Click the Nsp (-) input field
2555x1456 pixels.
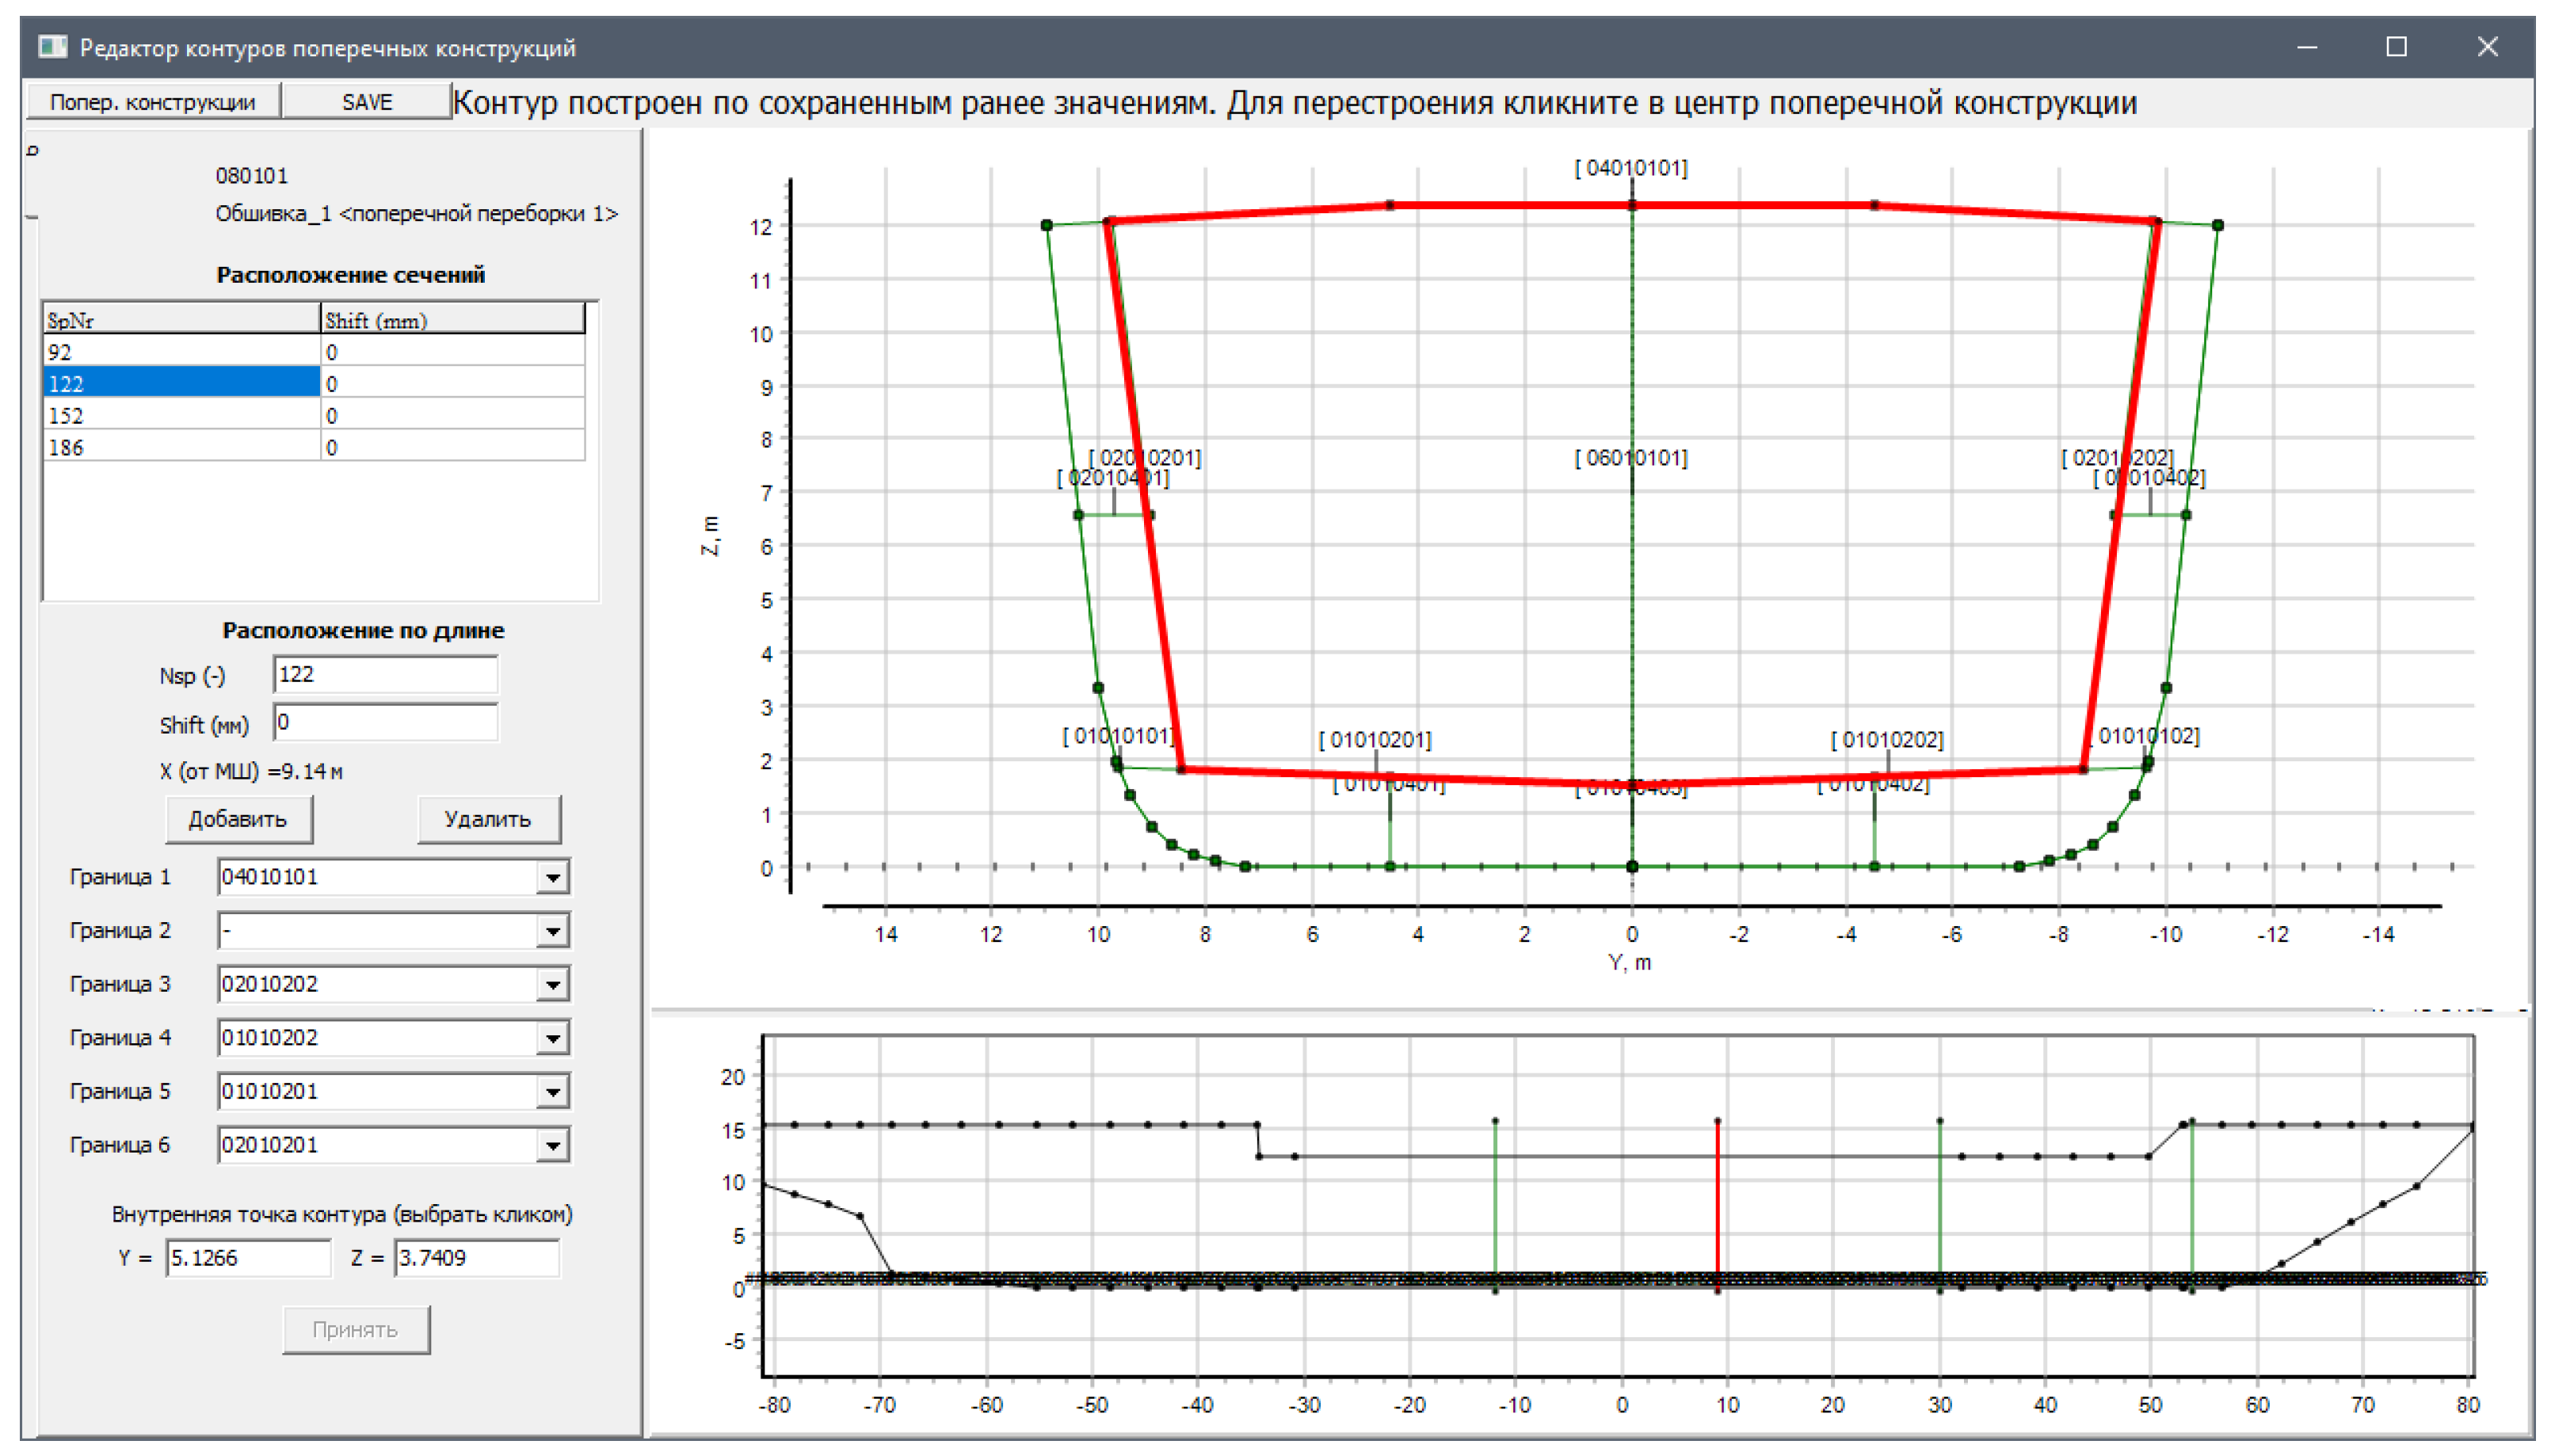385,674
